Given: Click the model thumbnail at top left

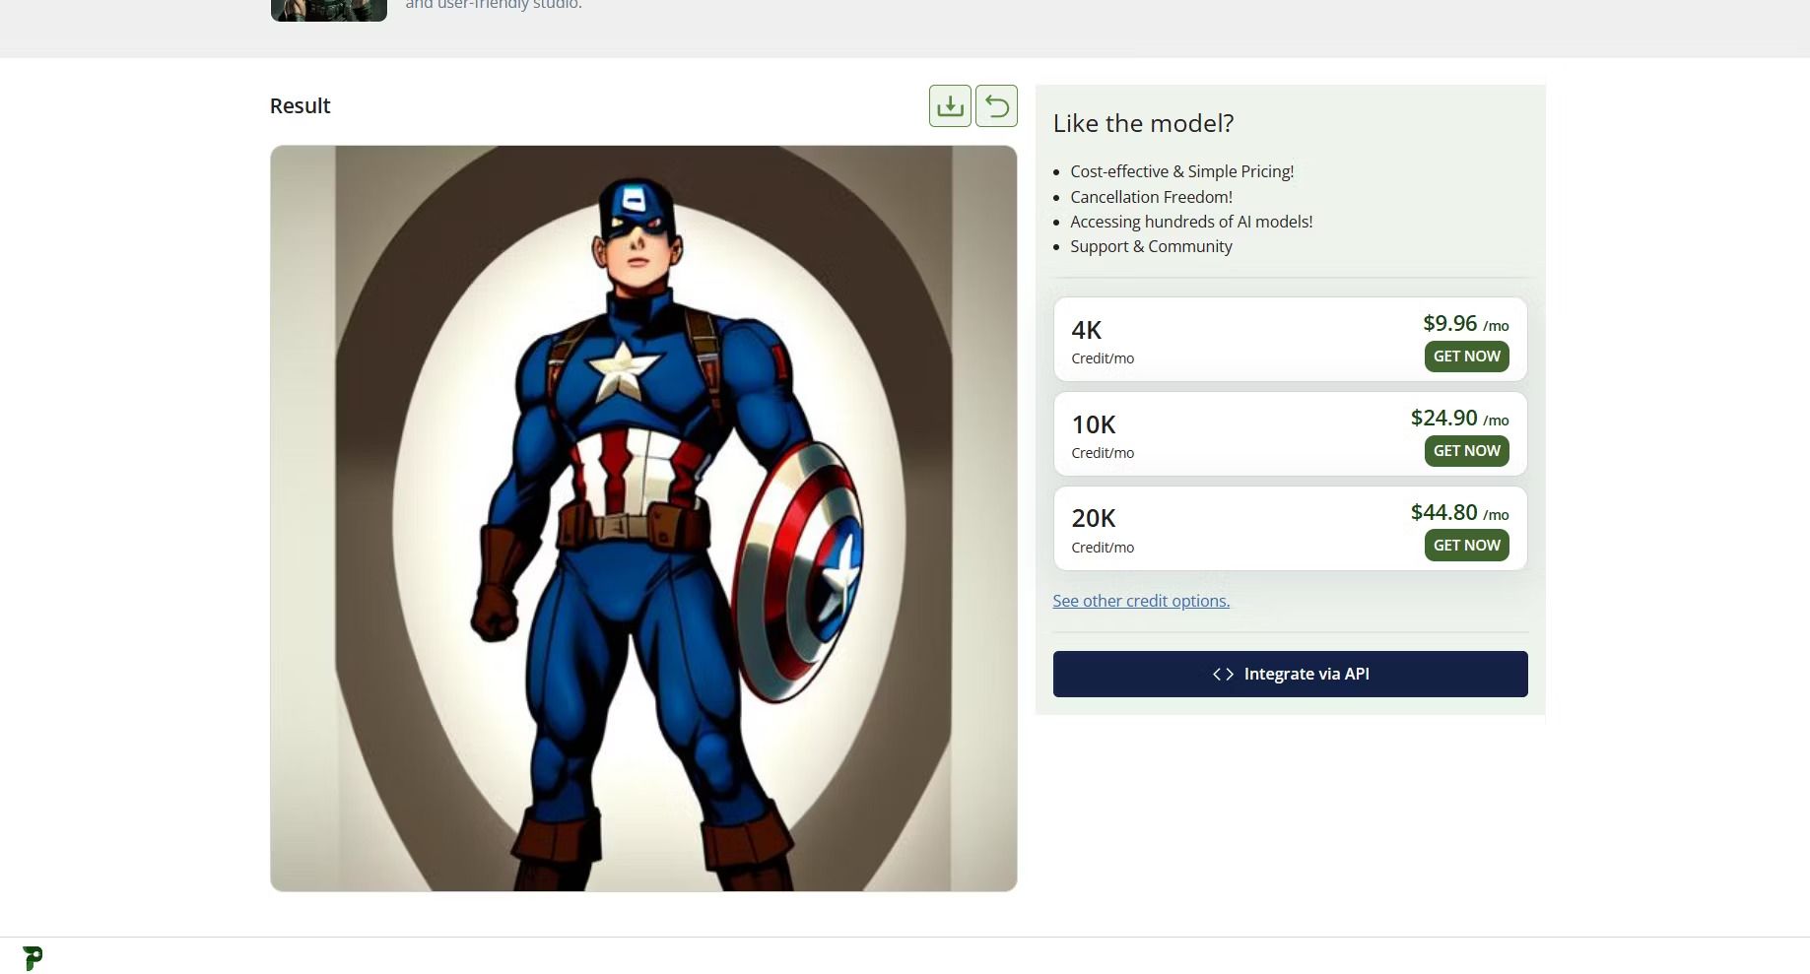Looking at the screenshot, I should pyautogui.click(x=329, y=10).
